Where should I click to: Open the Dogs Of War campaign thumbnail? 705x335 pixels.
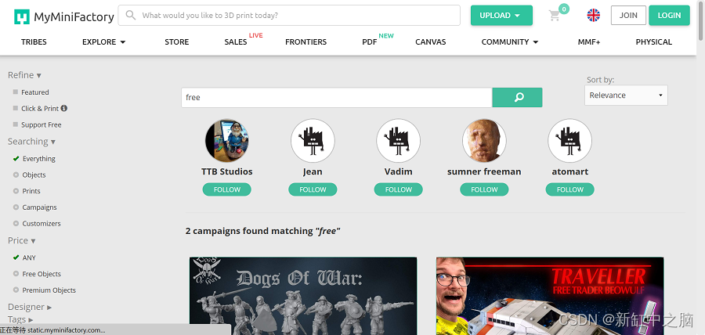[303, 296]
